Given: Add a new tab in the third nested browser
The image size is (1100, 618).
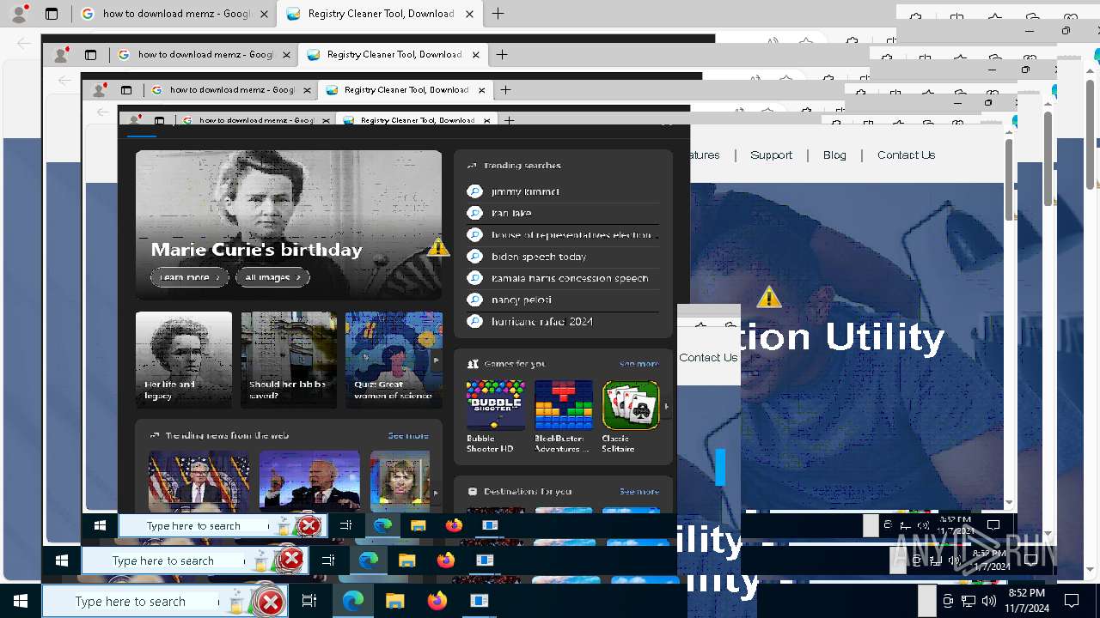Looking at the screenshot, I should click(505, 89).
